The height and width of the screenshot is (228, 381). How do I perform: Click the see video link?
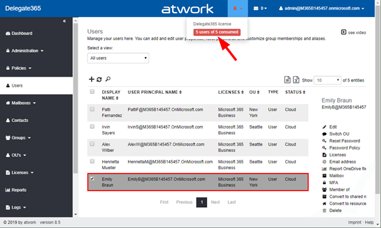354,32
